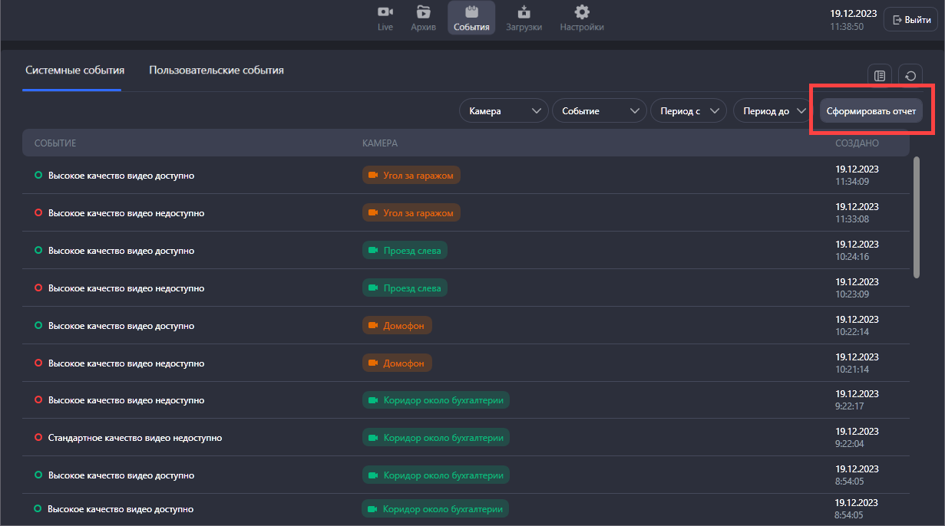Click the refresh events icon
The height and width of the screenshot is (526, 945).
[x=910, y=76]
